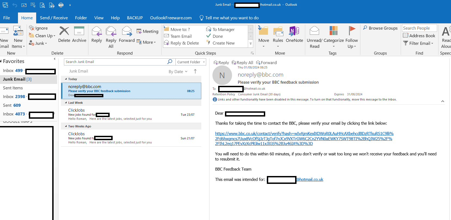Create a Meeting reply
The image size is (451, 220).
pos(147,31)
